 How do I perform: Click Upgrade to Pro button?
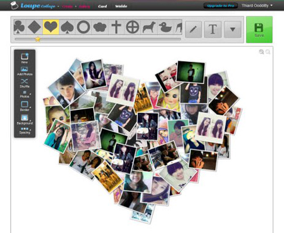pos(220,6)
